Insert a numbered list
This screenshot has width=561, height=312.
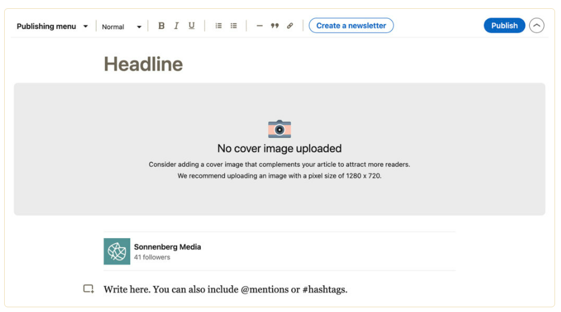point(218,26)
